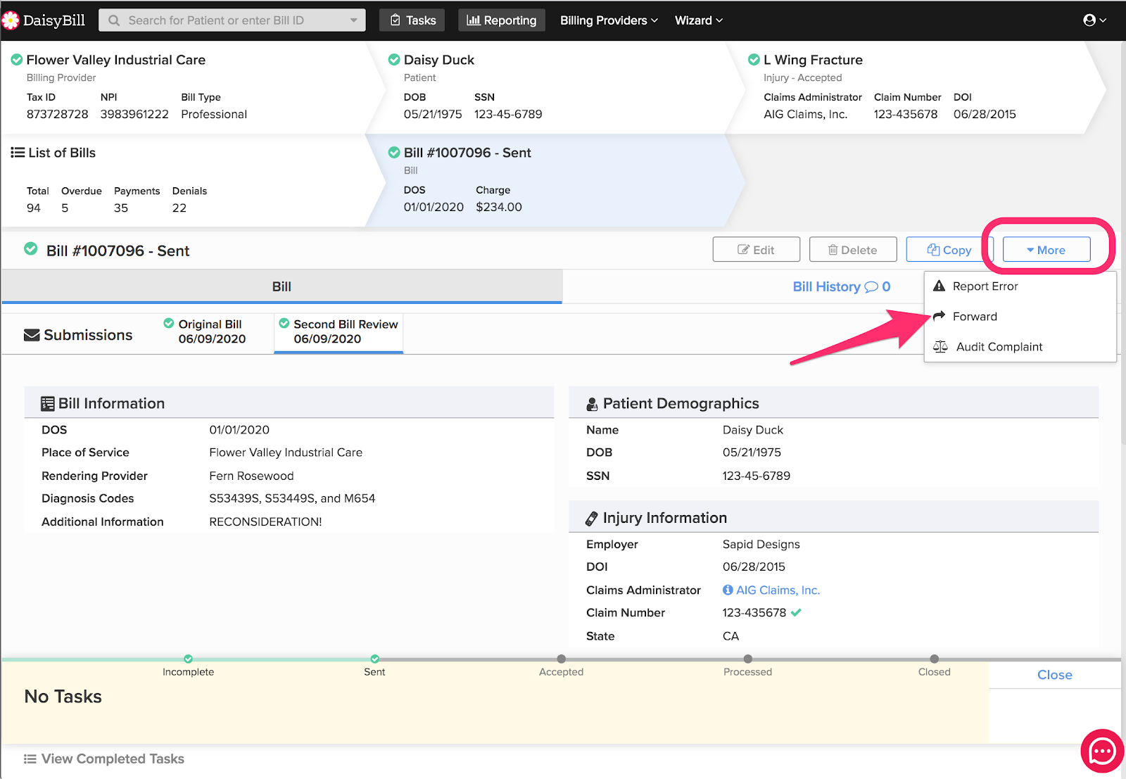Click the Forward arrow icon in menu
The image size is (1126, 779).
pos(939,316)
